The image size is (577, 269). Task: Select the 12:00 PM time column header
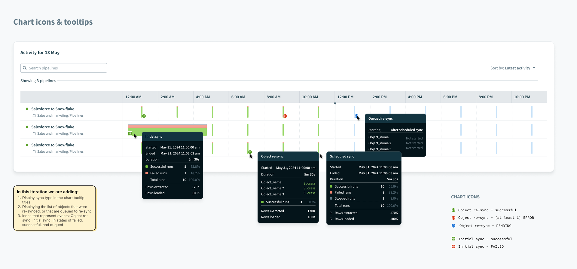[345, 97]
